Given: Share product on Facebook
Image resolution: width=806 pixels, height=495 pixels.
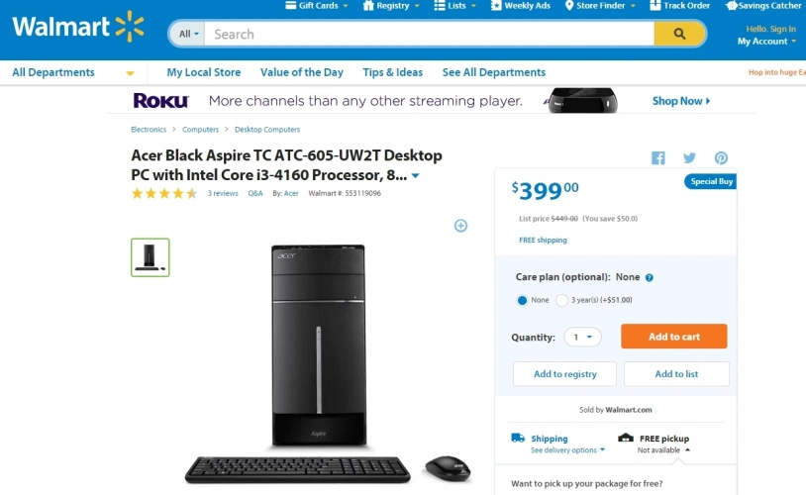Looking at the screenshot, I should pyautogui.click(x=657, y=158).
